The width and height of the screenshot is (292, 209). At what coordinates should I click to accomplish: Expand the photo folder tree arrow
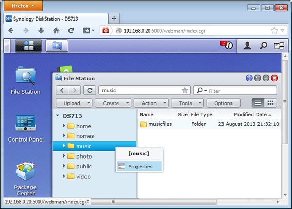pos(64,156)
